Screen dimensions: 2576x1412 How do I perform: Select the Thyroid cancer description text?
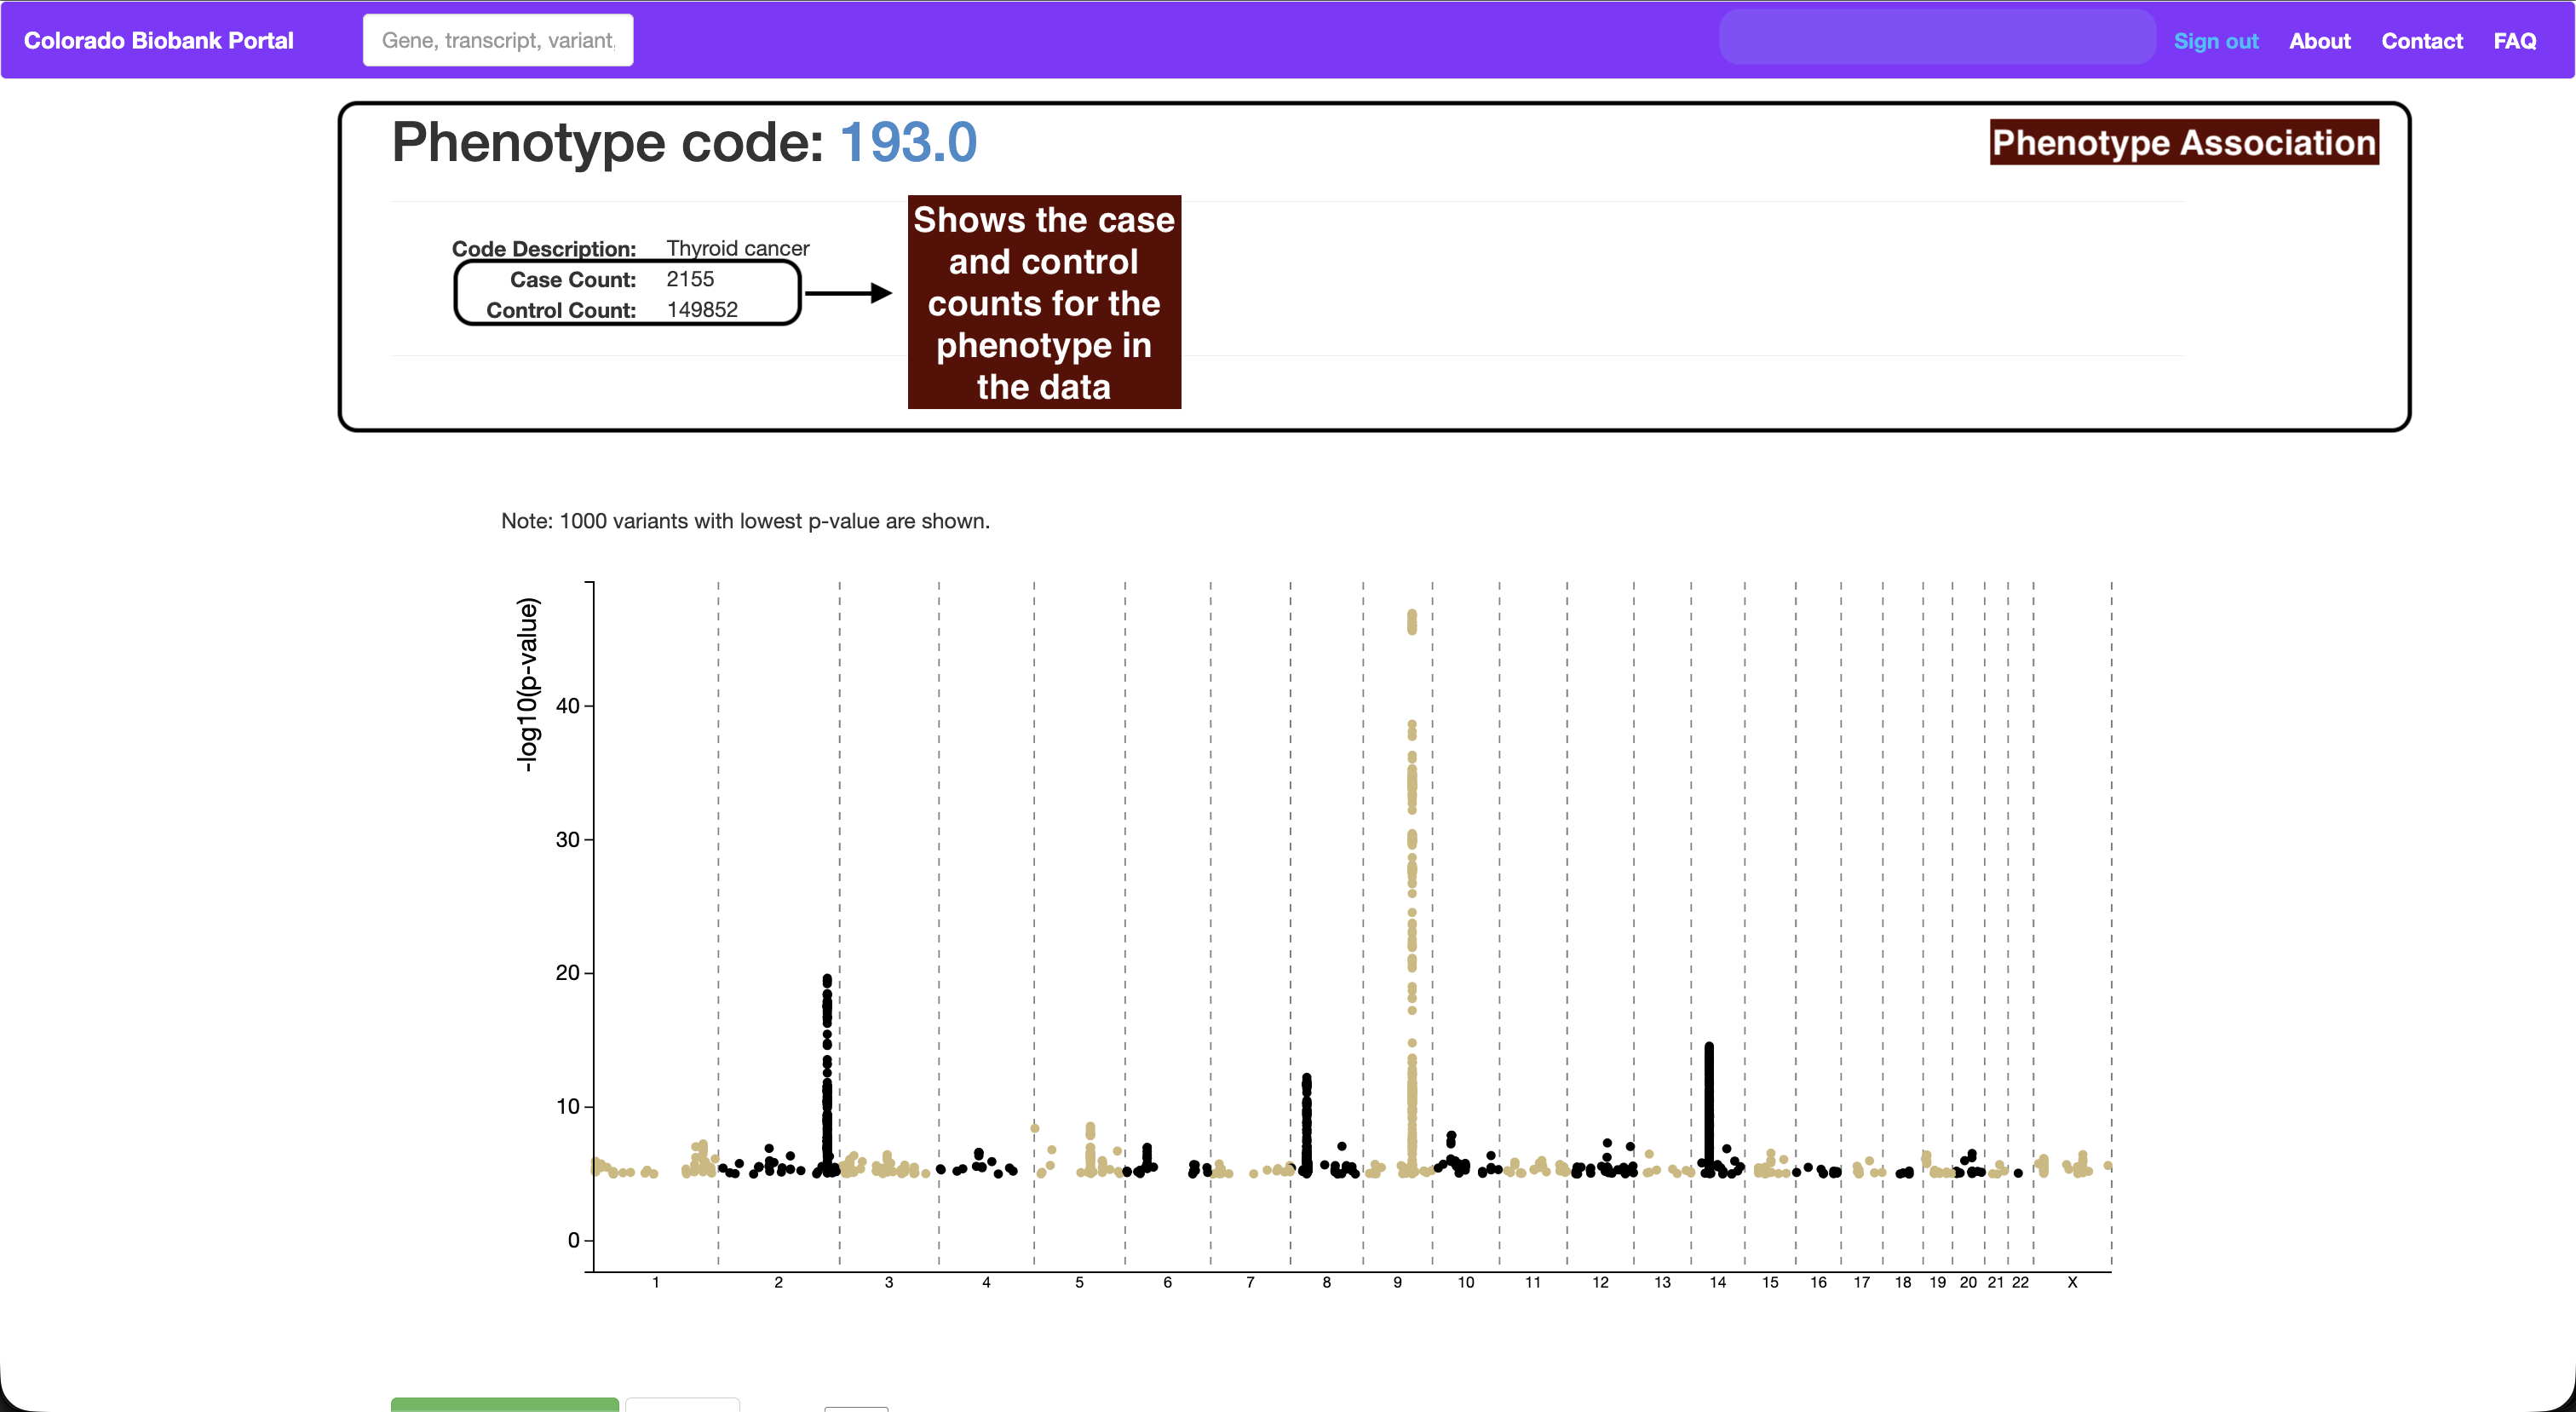point(738,248)
